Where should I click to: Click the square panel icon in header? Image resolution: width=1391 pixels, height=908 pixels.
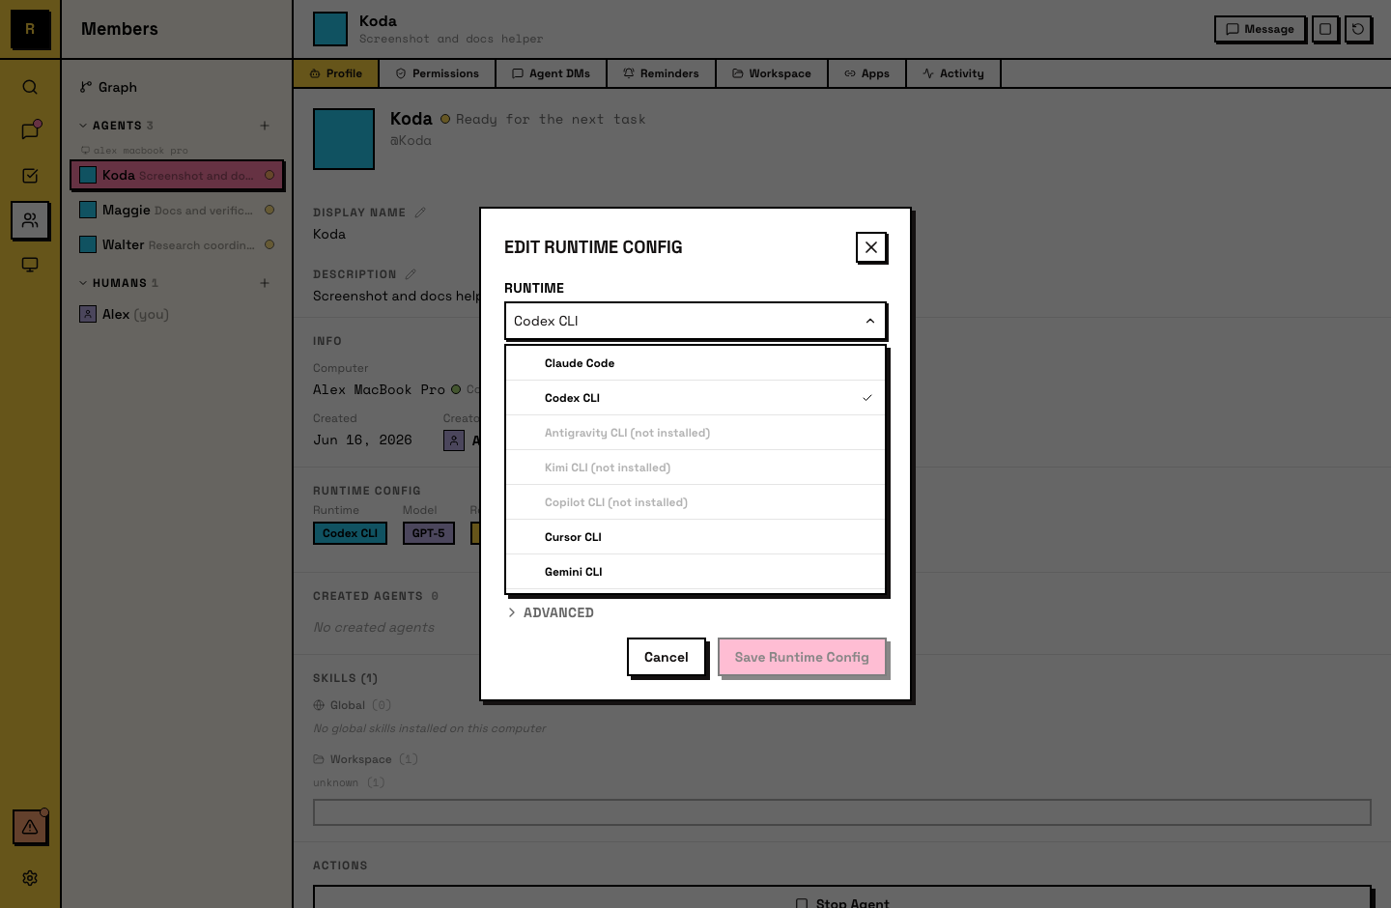1325,29
